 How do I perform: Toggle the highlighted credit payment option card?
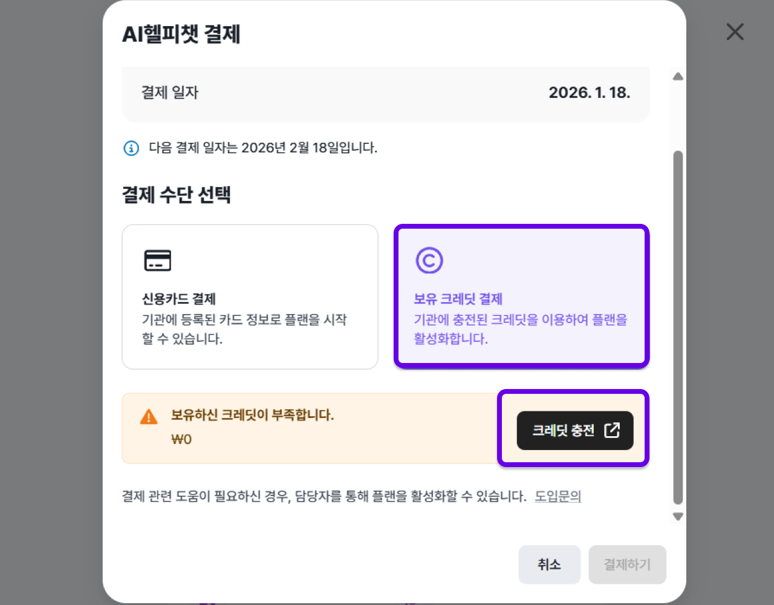point(521,296)
